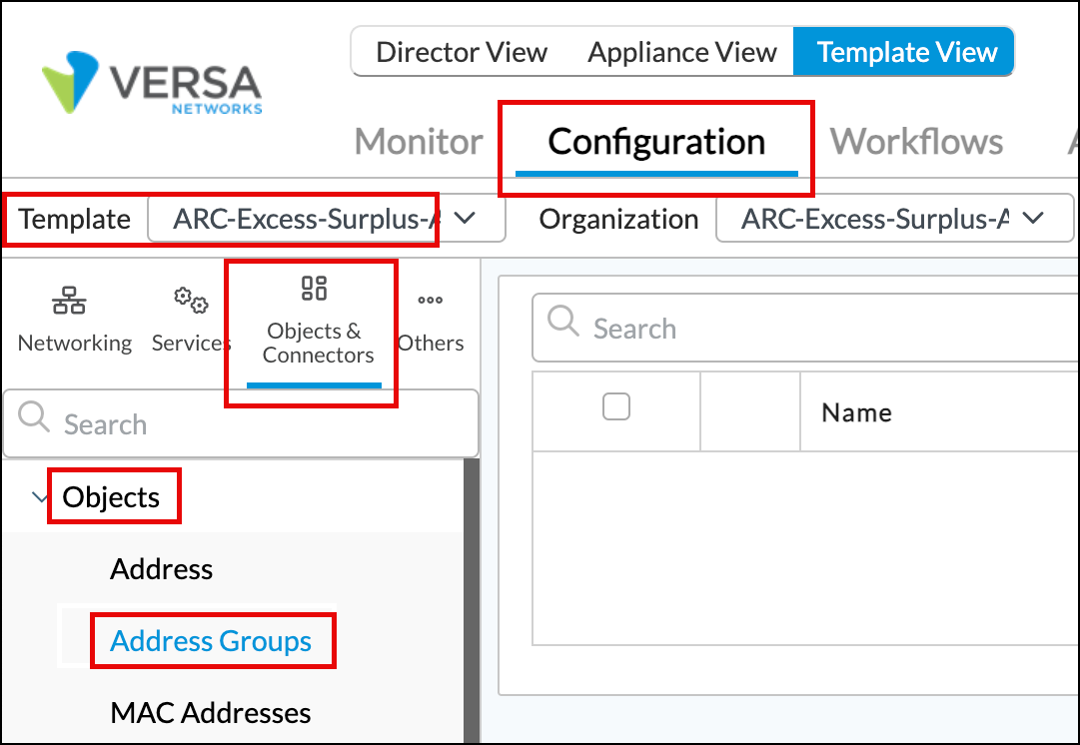Open the Workflows tab

[x=916, y=142]
